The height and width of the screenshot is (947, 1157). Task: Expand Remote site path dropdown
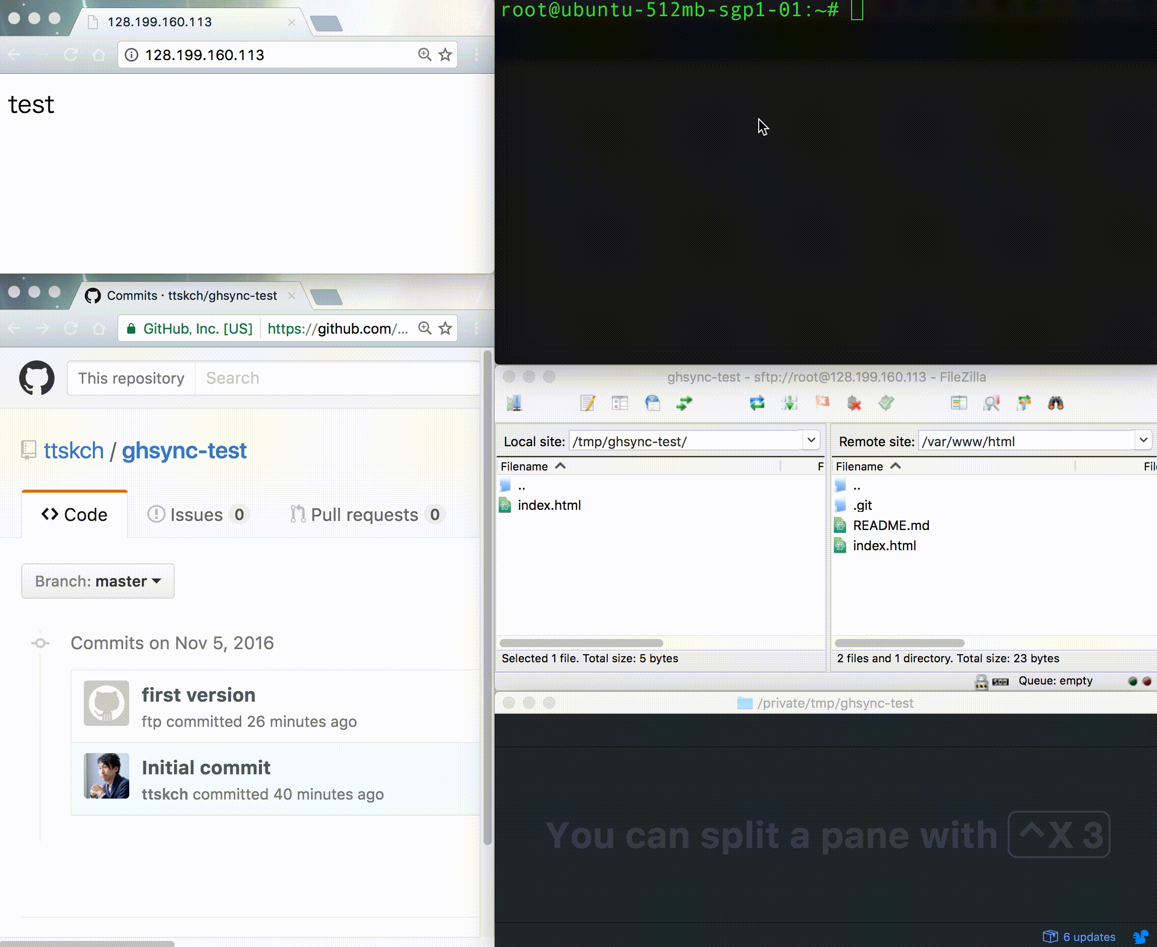pyautogui.click(x=1143, y=440)
